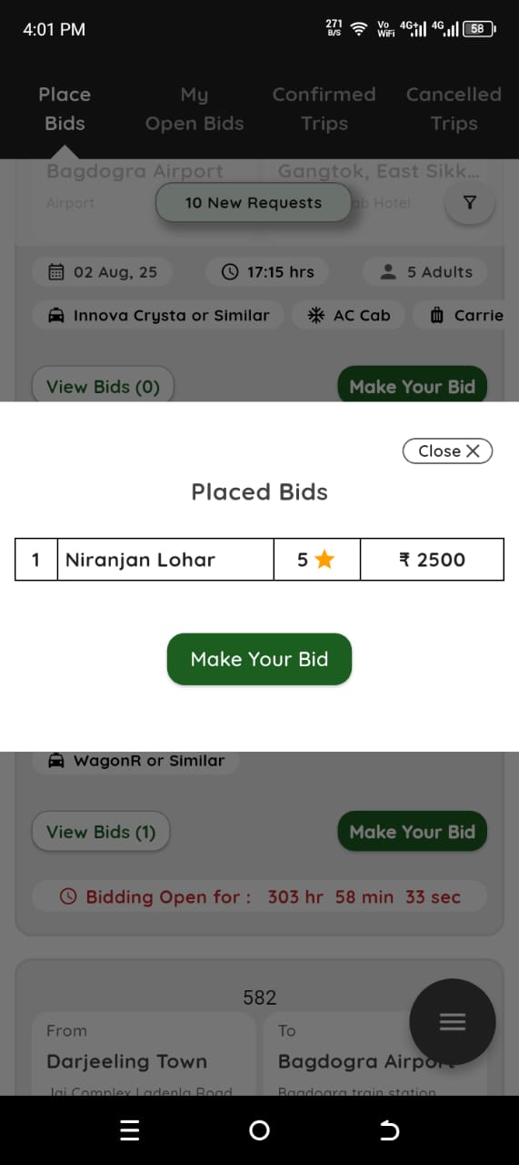Screen dimensions: 519x1165
Task: Tap the 10 New Requests pill
Action: click(x=254, y=203)
